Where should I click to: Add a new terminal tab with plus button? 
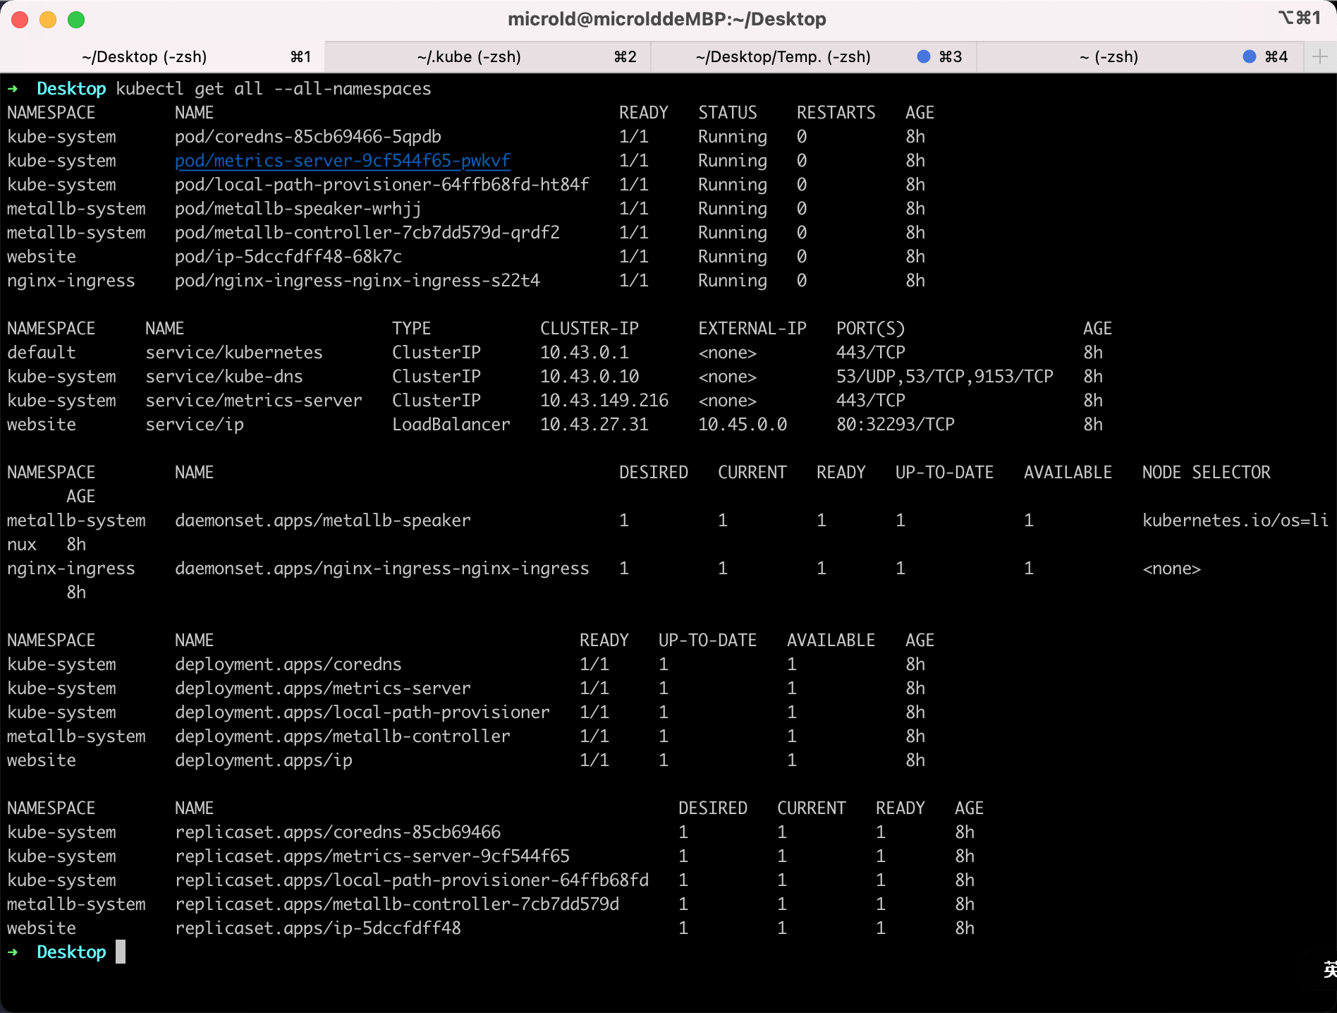pos(1320,56)
